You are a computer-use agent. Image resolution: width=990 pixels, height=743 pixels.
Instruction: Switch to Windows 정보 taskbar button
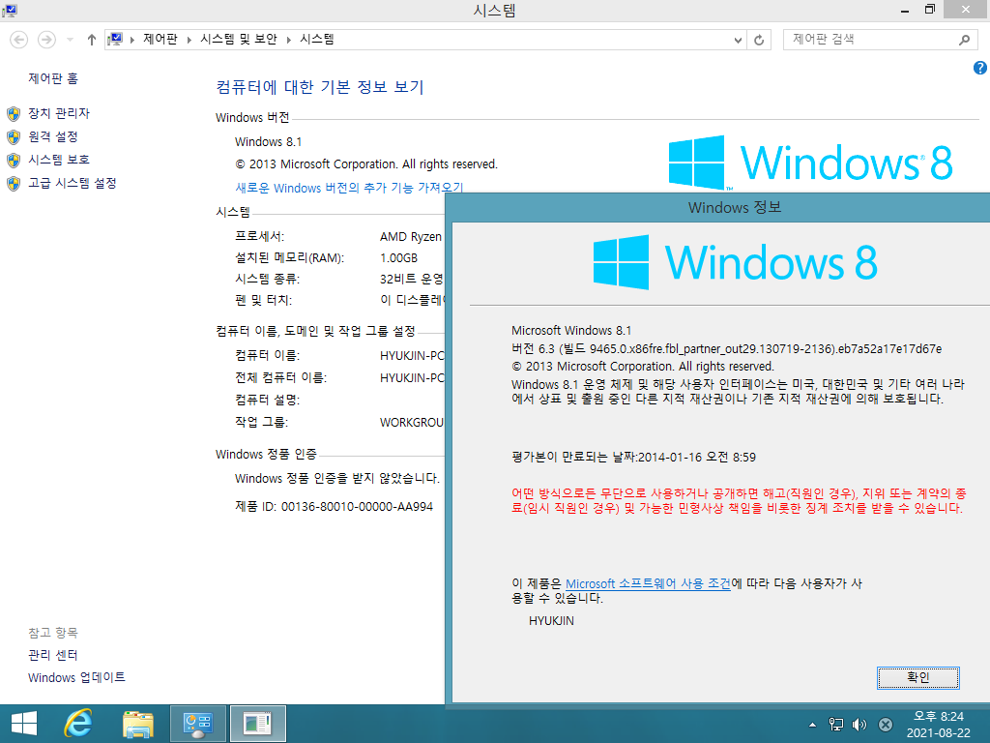click(257, 724)
